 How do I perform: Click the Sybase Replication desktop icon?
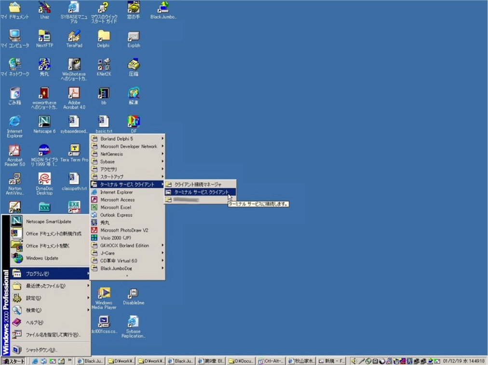133,327
